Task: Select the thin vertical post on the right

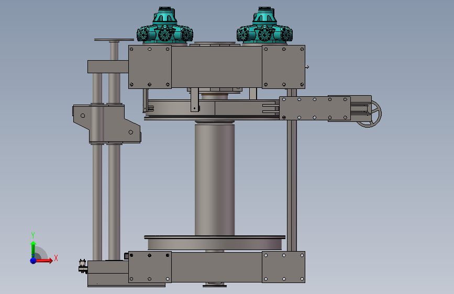Action: point(292,185)
